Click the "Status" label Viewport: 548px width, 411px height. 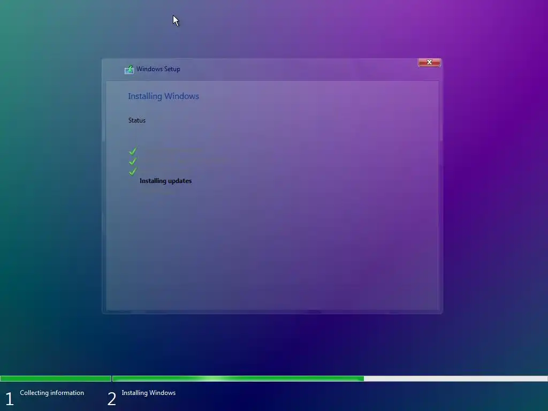(136, 120)
